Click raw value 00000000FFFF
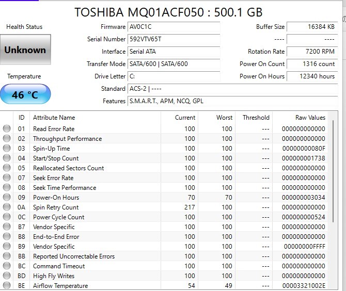Image resolution: width=346 pixels, height=291 pixels. (x=305, y=247)
